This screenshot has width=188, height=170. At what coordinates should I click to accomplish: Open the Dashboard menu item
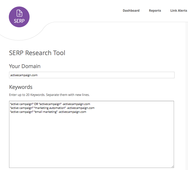(131, 11)
